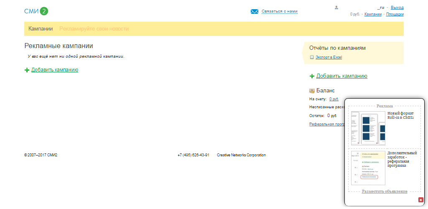Open the referral program ad thumbnail
This screenshot has height=209, width=428.
(368, 168)
